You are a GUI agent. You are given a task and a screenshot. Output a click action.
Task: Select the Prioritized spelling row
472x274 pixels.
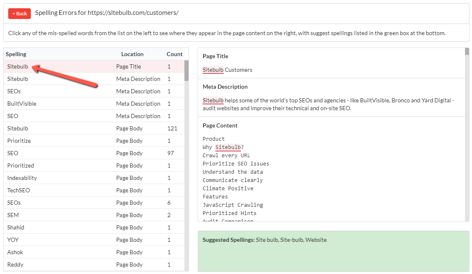94,165
